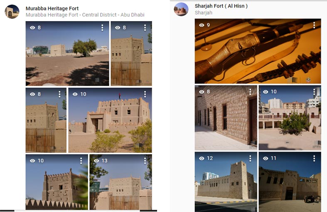327x212 pixels.
Task: Open antique rifle photo
Action: pyautogui.click(x=258, y=51)
